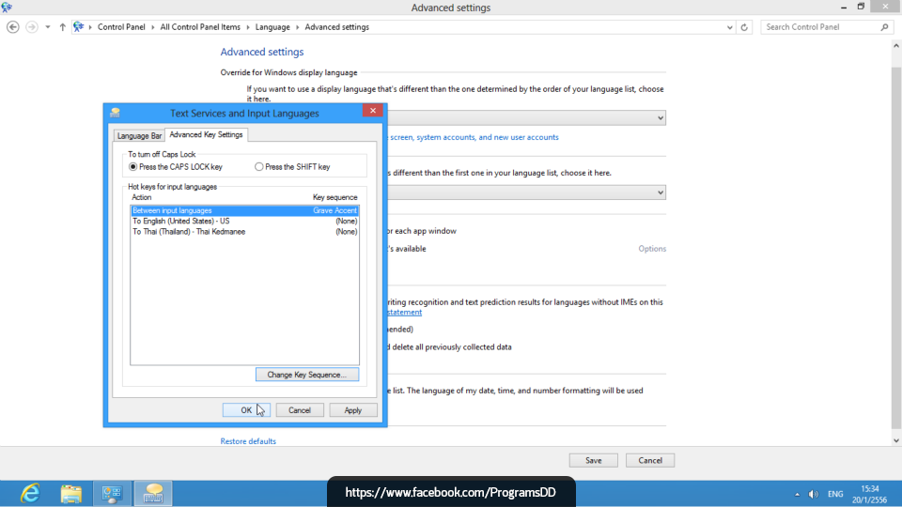
Task: Select Press the SHIFT key option
Action: point(259,167)
